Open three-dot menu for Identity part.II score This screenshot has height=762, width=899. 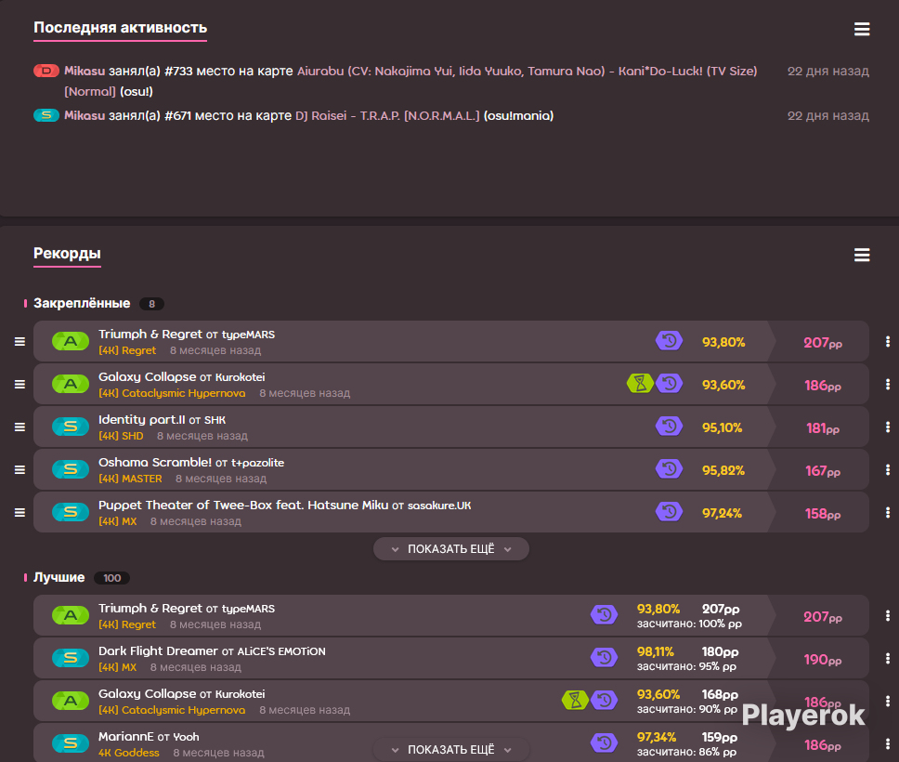[888, 427]
